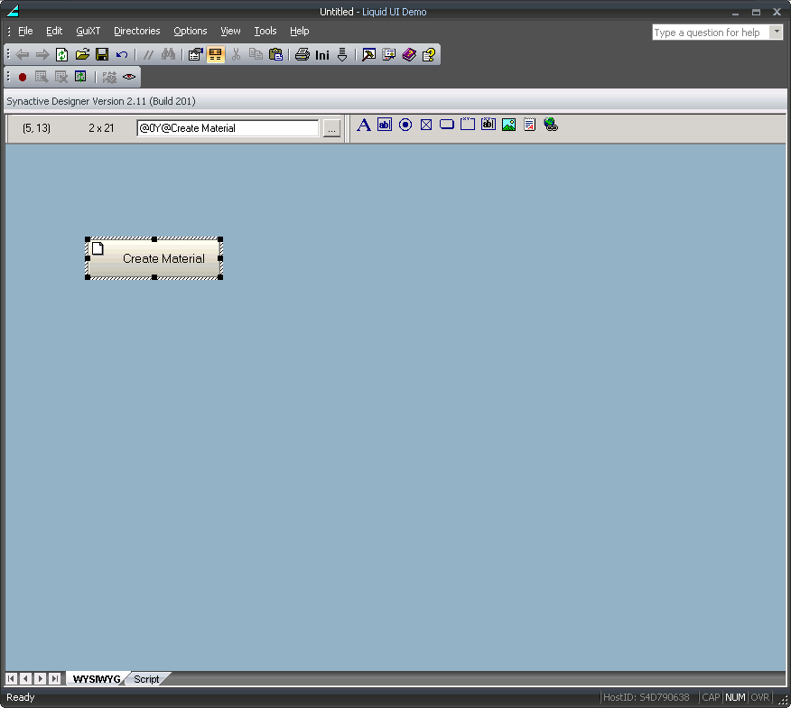Click the ellipsis button beside text field
Screen dimensions: 791x708
pos(332,128)
